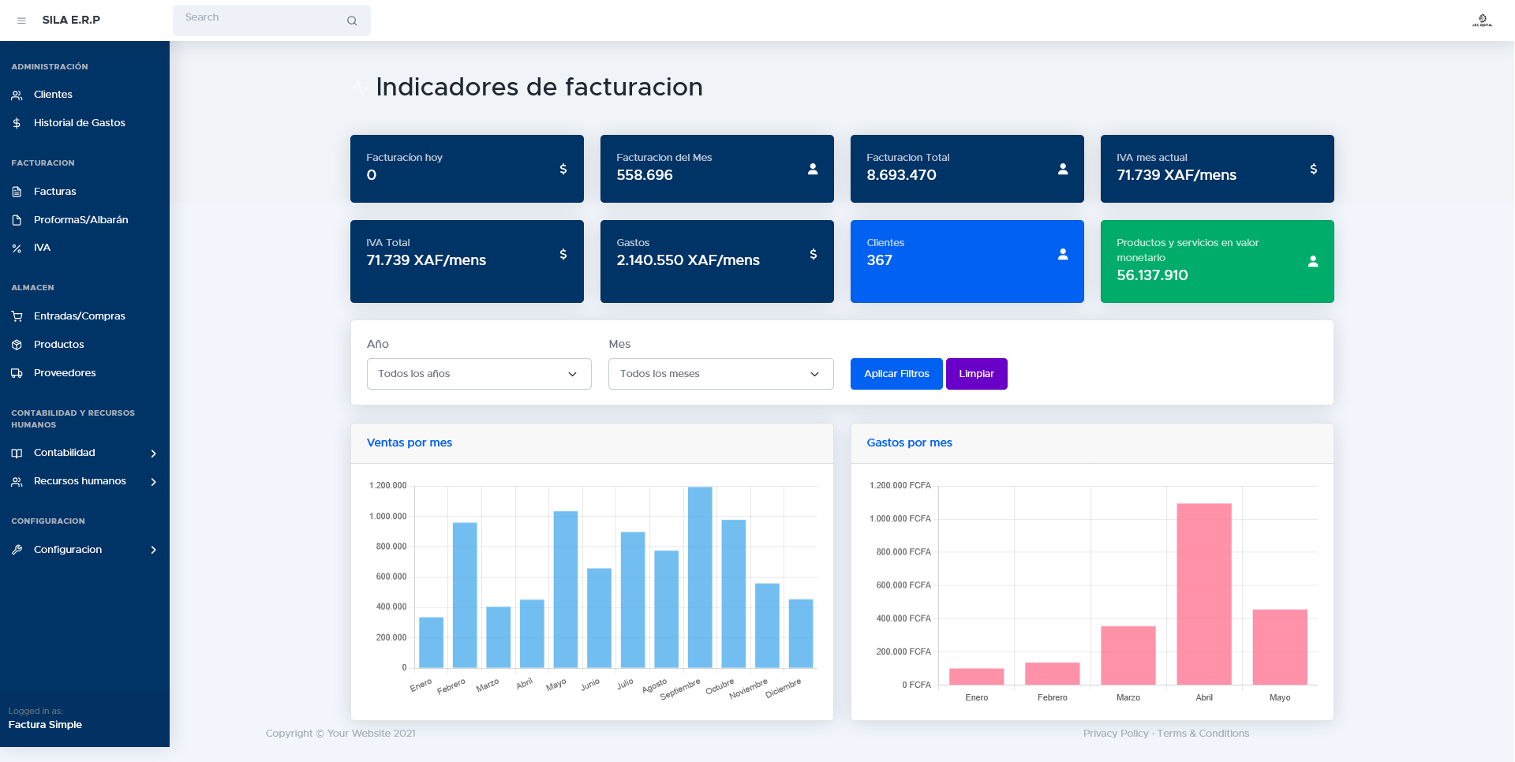Select the Proveedores icon
Viewport: 1515px width, 762px height.
pos(17,373)
